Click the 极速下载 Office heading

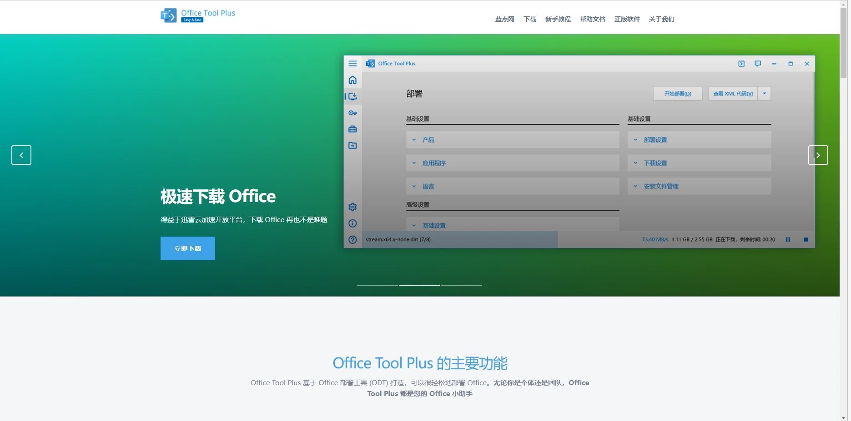point(218,197)
